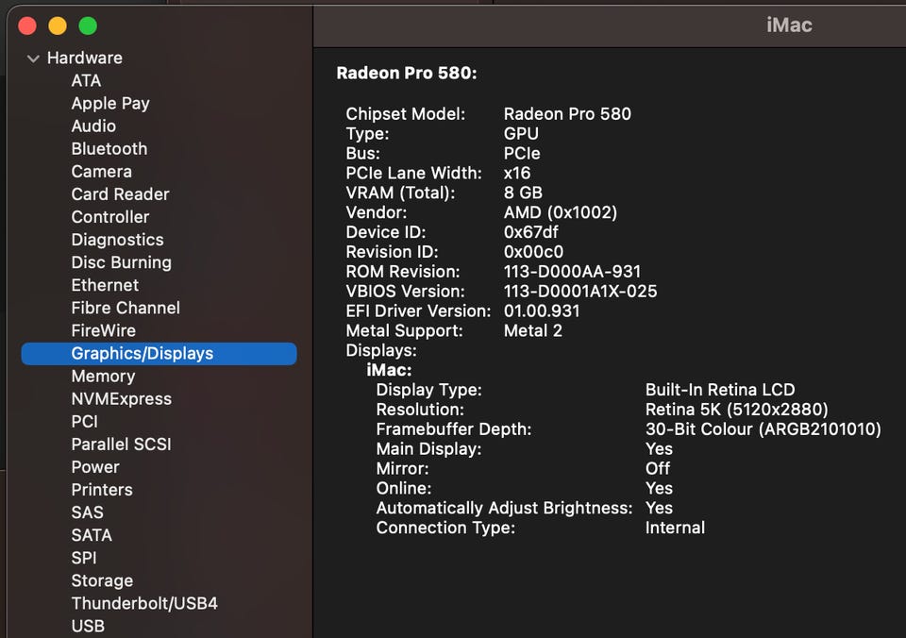Click the iMac window title
This screenshot has width=906, height=638.
(x=789, y=25)
